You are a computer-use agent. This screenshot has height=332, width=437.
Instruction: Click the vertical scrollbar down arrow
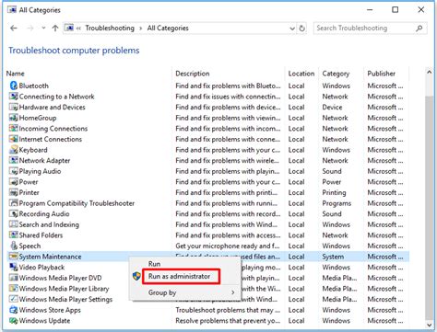[x=429, y=325]
